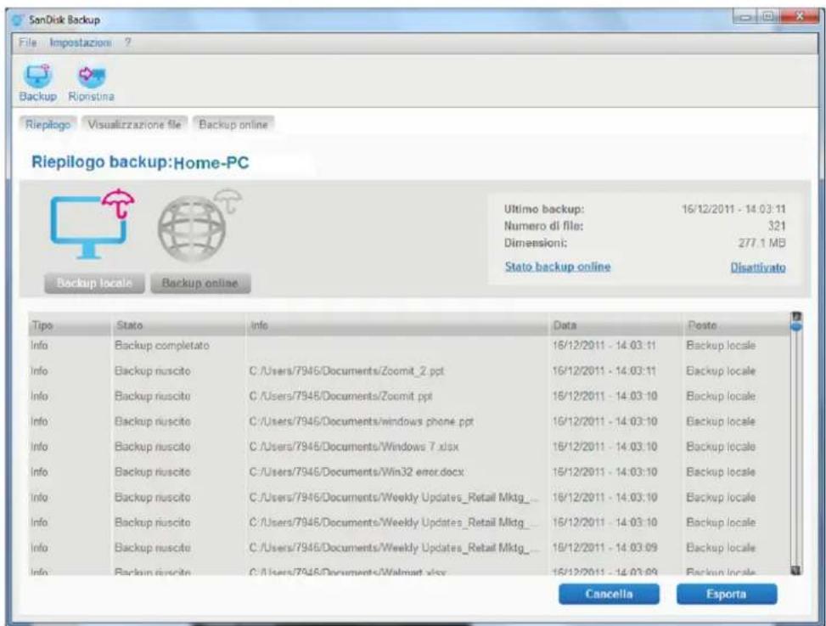The width and height of the screenshot is (826, 626).
Task: Click the 14:03:09 timestamp of Weekly Updates row
Action: coord(604,548)
